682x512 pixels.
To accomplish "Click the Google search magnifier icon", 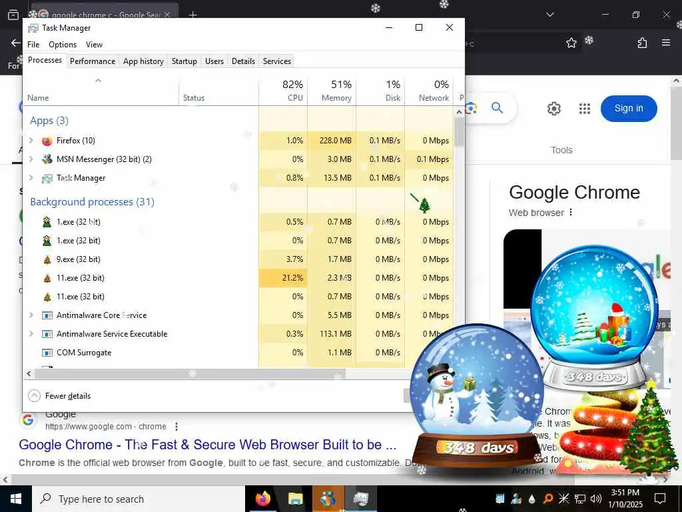I will [x=497, y=107].
